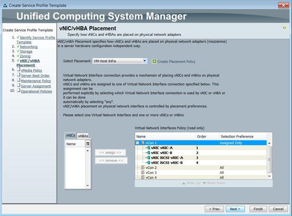This screenshot has width=292, height=216.
Task: Click the green plus Create Placement Policy icon
Action: coord(154,61)
